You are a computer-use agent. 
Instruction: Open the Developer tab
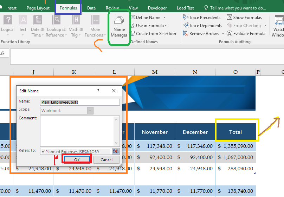pyautogui.click(x=157, y=8)
